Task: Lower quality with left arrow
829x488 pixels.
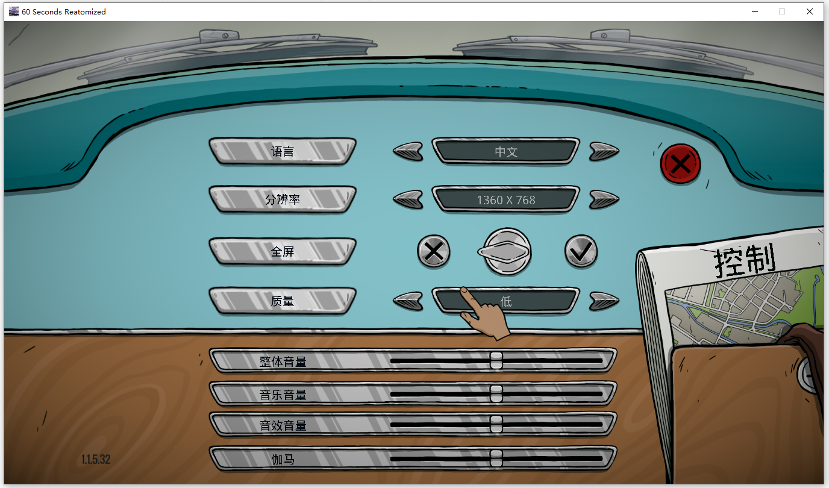Action: tap(408, 300)
